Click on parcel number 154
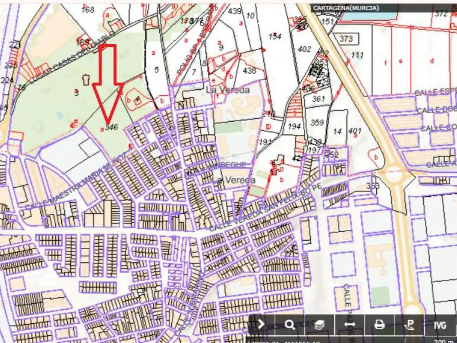The height and width of the screenshot is (343, 457). [275, 36]
